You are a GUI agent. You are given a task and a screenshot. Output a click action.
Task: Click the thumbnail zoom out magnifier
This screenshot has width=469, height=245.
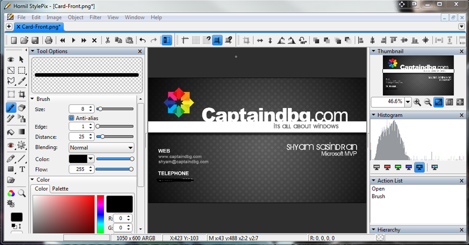click(428, 102)
